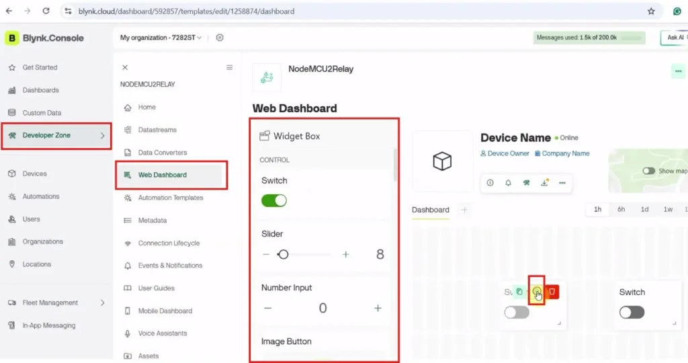Click the device cube image placeholder

tap(442, 161)
